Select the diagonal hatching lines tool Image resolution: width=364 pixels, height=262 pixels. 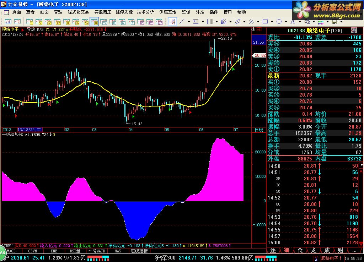pyautogui.click(x=251, y=22)
